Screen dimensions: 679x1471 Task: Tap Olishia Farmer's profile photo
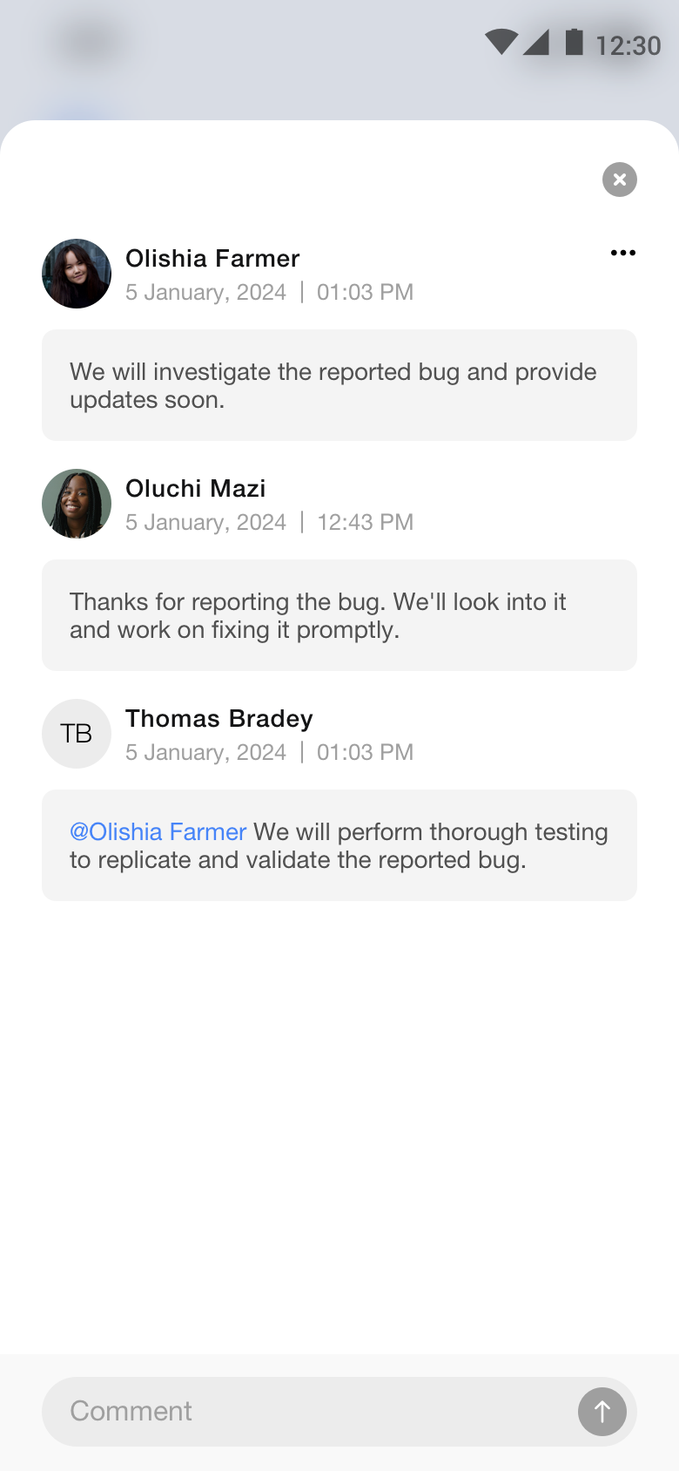coord(77,274)
